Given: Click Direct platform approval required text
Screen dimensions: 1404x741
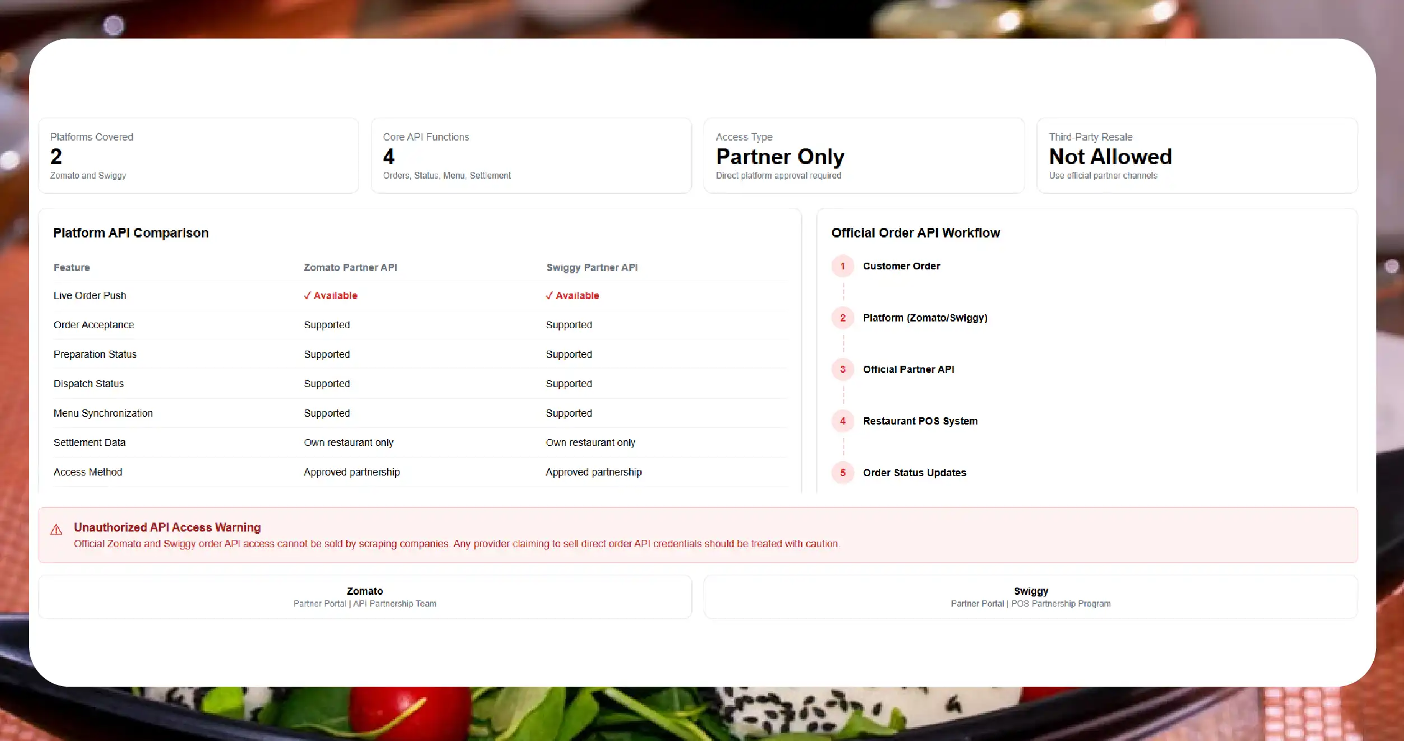Looking at the screenshot, I should [778, 175].
